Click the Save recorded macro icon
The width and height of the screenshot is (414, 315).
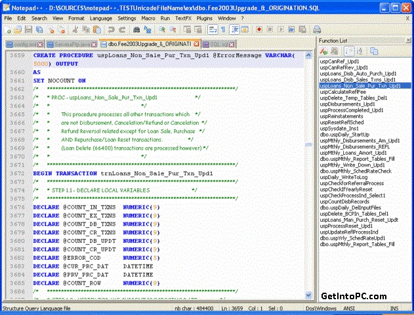tap(302, 30)
